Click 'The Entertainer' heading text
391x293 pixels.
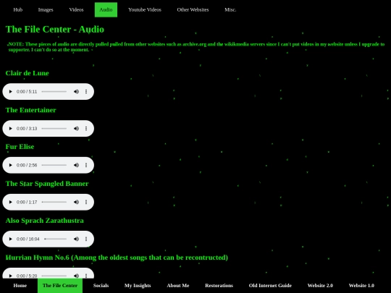[x=30, y=110]
